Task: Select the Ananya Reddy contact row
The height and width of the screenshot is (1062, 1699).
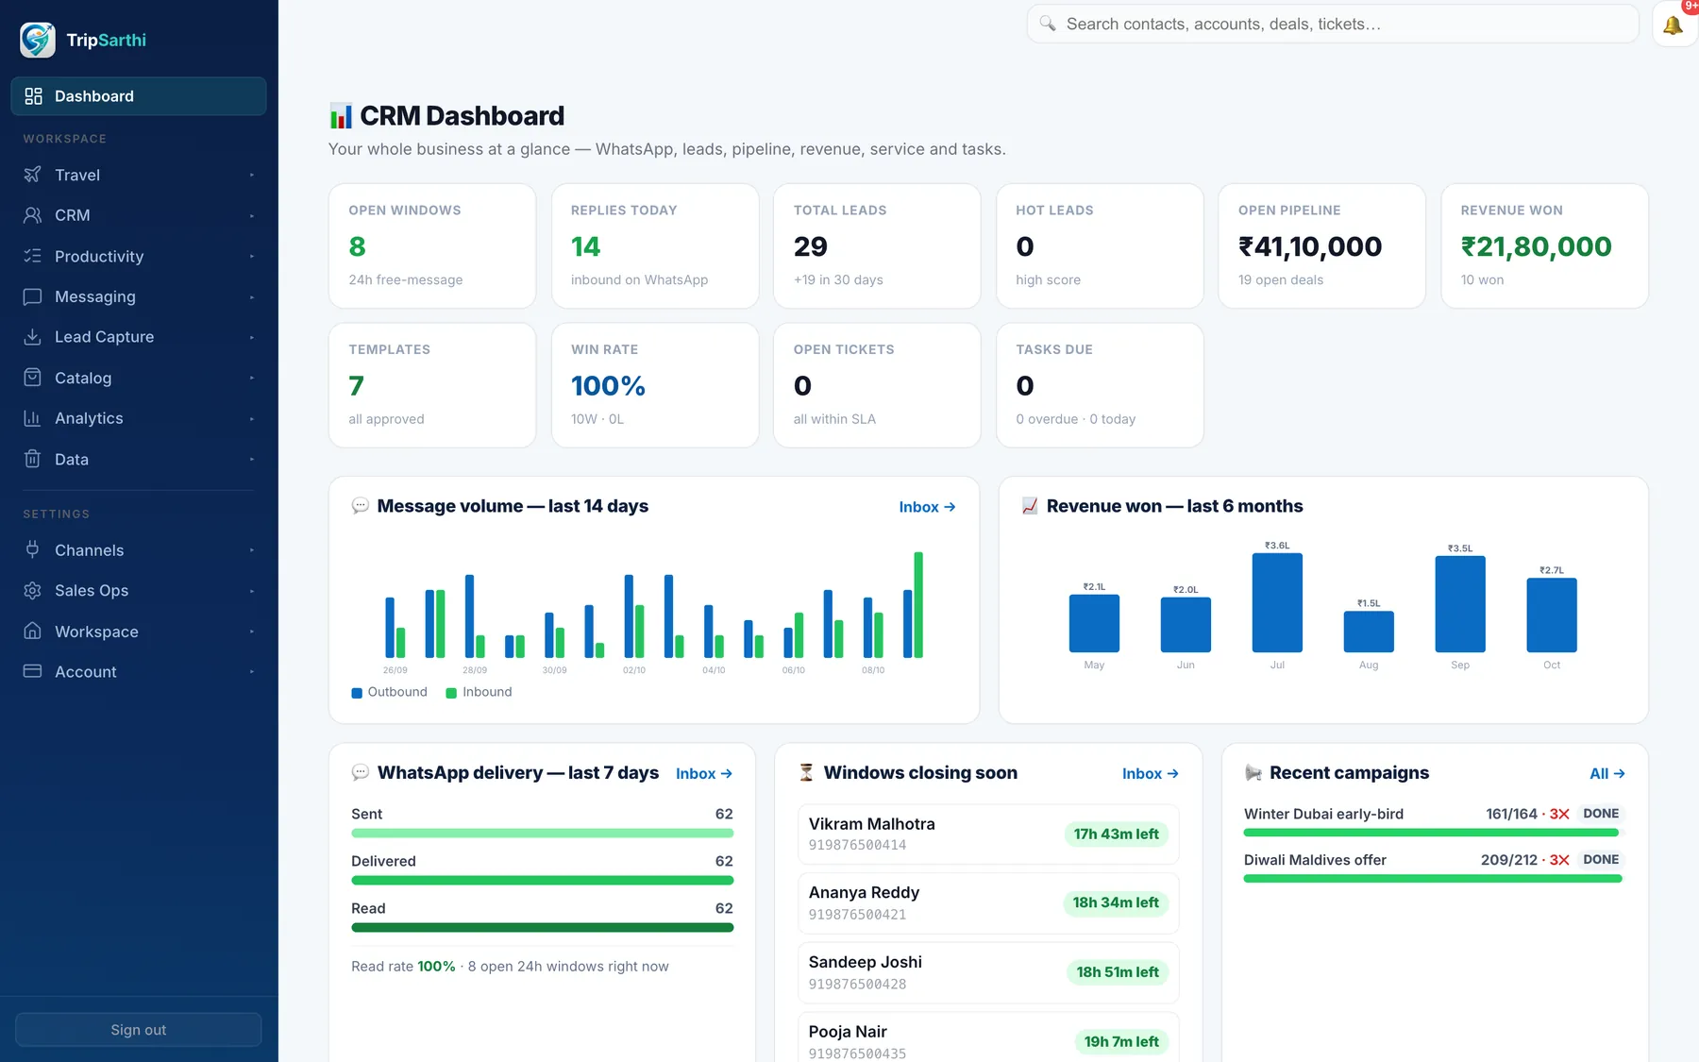Action: [x=988, y=903]
